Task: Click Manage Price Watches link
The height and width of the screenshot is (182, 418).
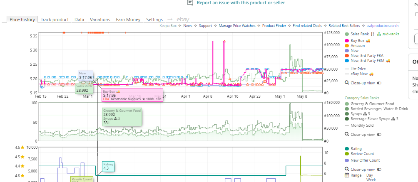Action: (x=237, y=26)
